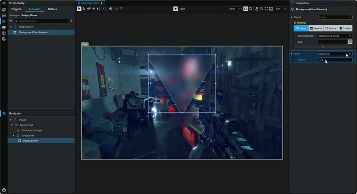This screenshot has height=194, width=357.
Task: Select [BackgroundEffectBehavior] in behaviors list
Action: click(41, 32)
